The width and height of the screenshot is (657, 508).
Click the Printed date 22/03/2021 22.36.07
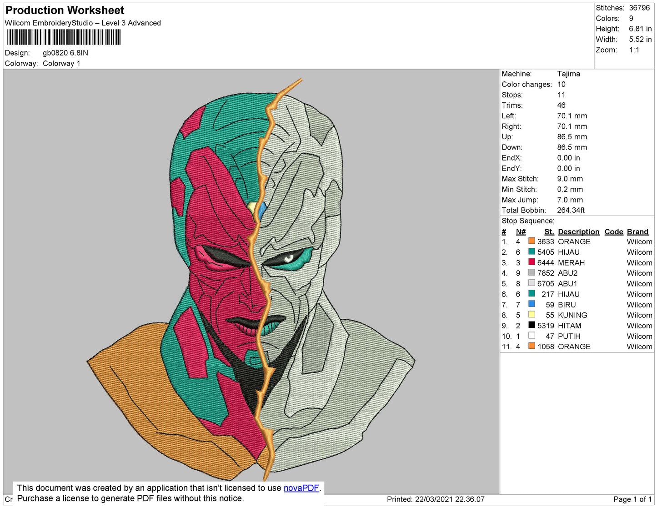point(450,499)
